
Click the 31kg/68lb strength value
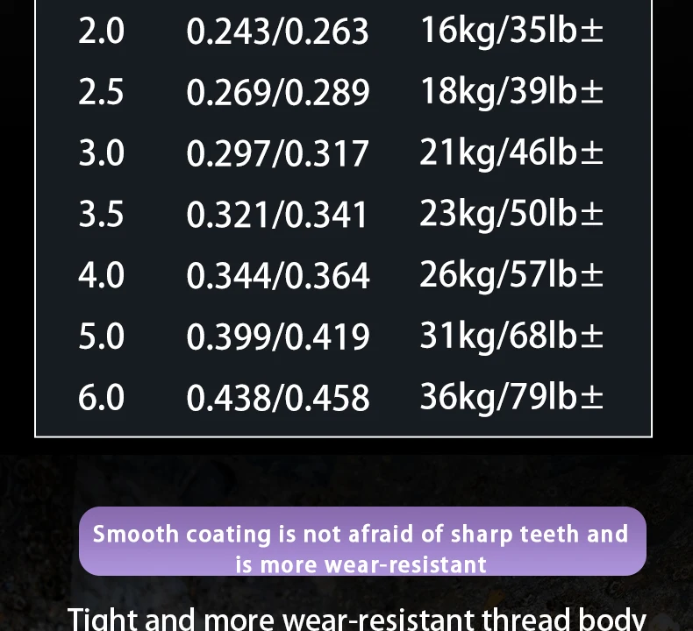511,337
